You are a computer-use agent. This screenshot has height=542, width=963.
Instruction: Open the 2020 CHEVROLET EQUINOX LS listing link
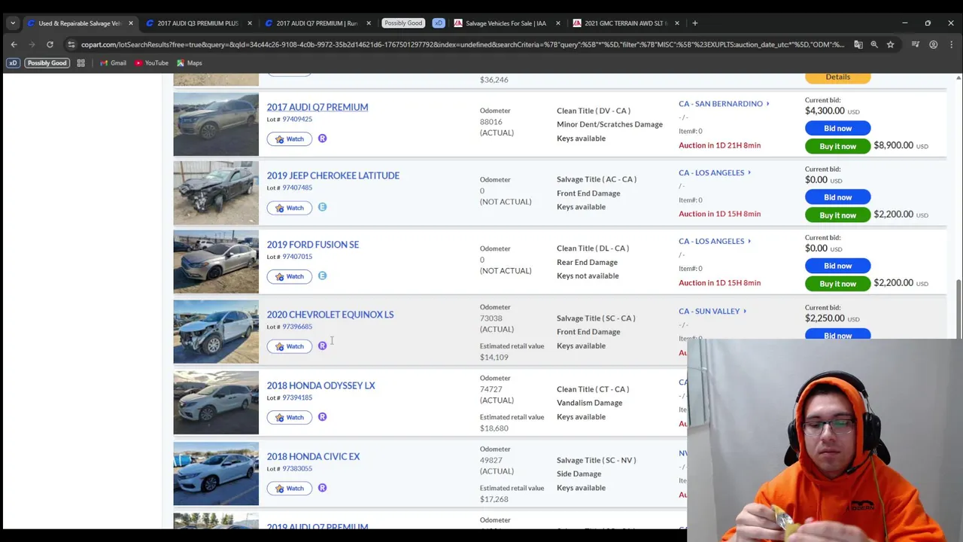[x=330, y=315]
